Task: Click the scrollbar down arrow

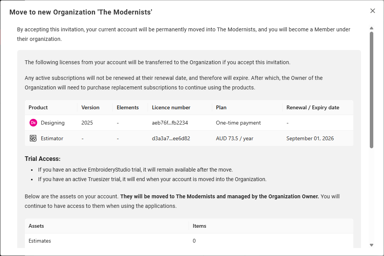Action: 371,245
